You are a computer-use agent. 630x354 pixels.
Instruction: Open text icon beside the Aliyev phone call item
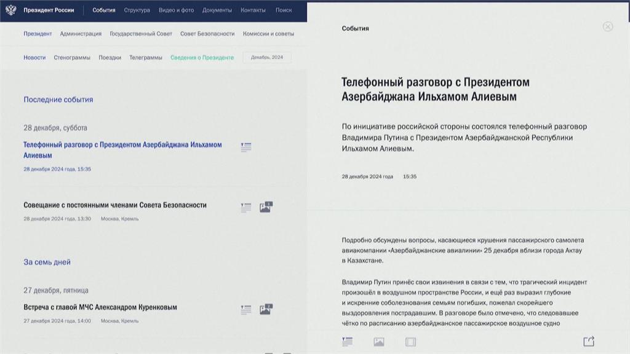[x=246, y=147]
